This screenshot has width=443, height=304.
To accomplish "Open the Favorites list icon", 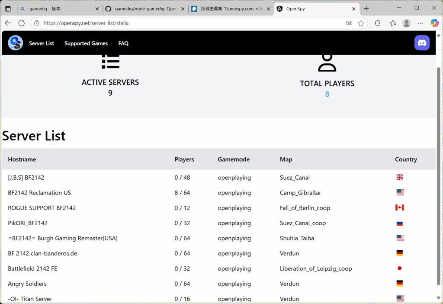I will point(393,23).
